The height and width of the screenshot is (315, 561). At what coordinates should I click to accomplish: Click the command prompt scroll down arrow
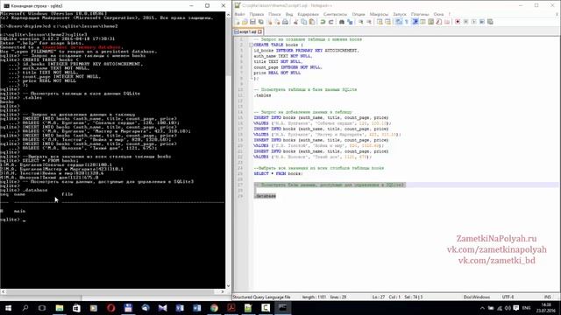point(228,286)
